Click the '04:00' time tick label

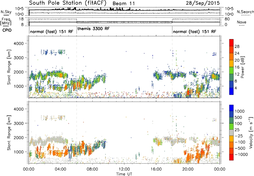point(60,169)
